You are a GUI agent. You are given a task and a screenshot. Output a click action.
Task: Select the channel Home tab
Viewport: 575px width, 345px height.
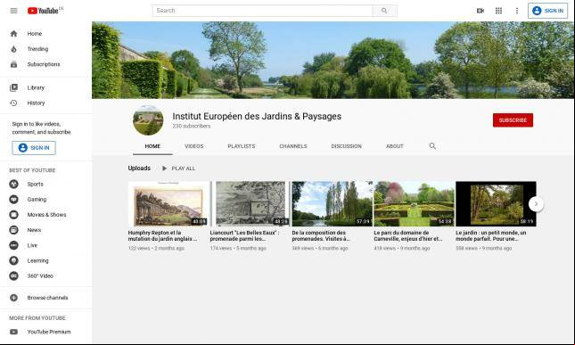click(x=152, y=146)
